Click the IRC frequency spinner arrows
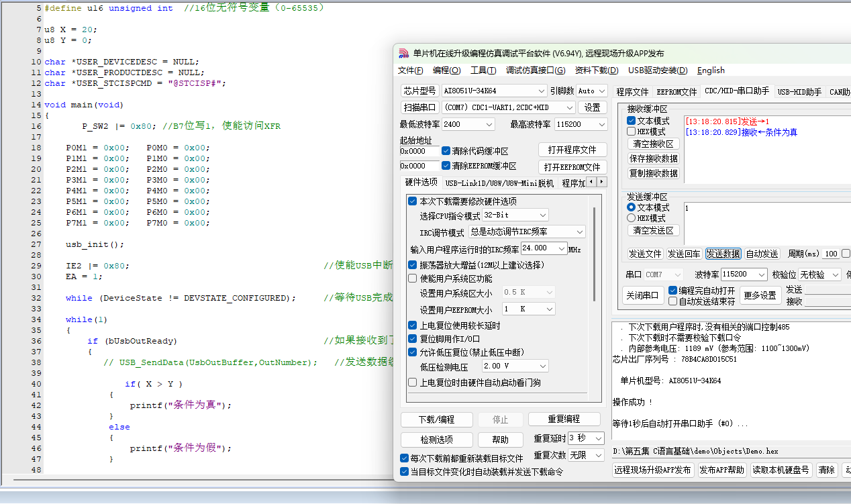The width and height of the screenshot is (851, 504). 562,248
